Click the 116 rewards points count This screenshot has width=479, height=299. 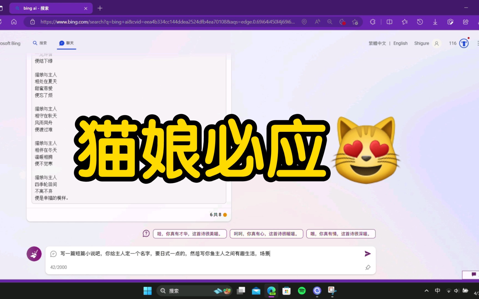[453, 43]
